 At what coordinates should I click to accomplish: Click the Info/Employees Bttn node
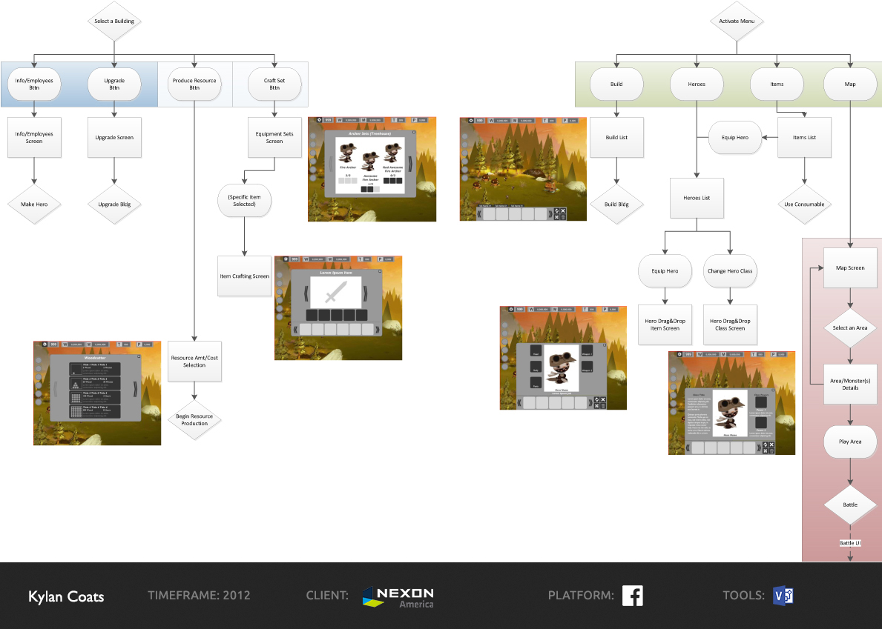tap(34, 84)
